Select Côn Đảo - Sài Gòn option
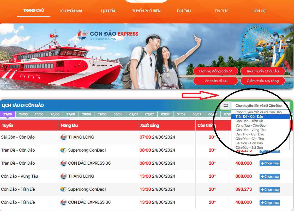Image resolution: width=294 pixels, height=211 pixels. tap(260, 147)
